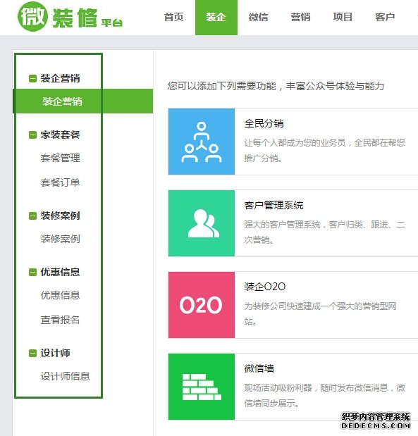This screenshot has width=418, height=436.
Task: Open 设计师信息 in the sidebar
Action: (65, 376)
